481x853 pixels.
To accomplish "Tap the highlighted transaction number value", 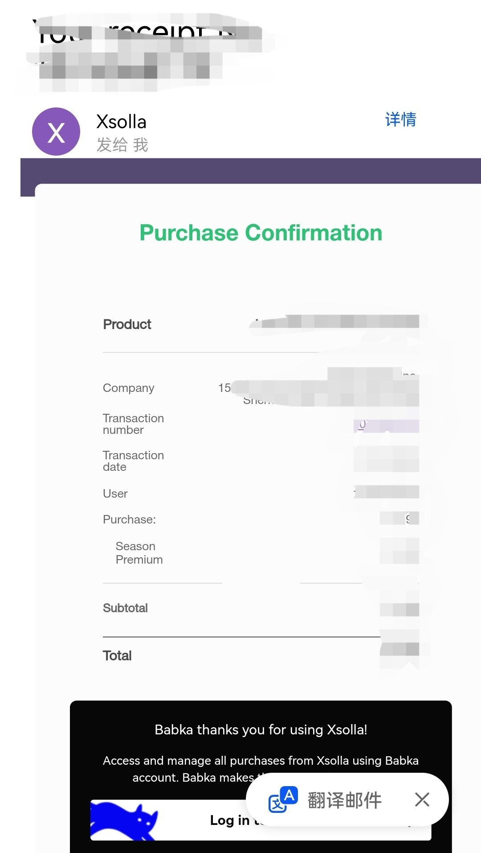I will pyautogui.click(x=386, y=426).
